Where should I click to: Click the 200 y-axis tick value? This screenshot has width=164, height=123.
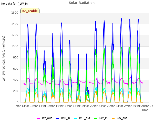[x=16, y=91]
